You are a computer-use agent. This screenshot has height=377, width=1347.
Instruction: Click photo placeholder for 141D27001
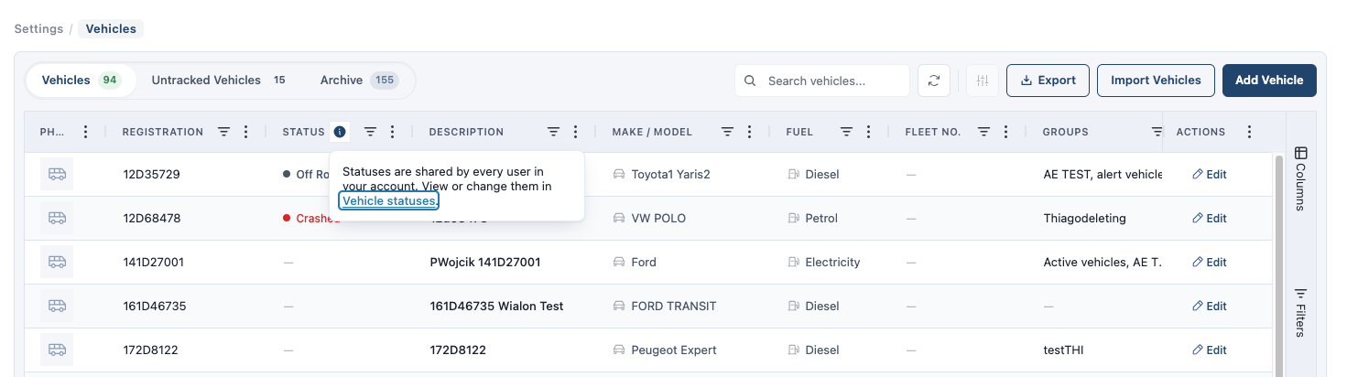click(57, 262)
